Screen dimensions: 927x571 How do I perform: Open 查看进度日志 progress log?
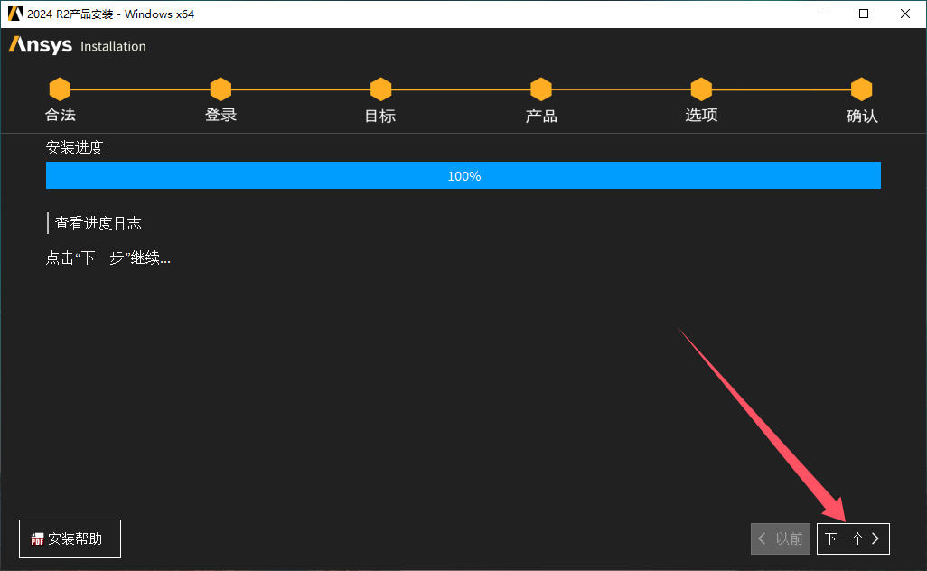[98, 223]
